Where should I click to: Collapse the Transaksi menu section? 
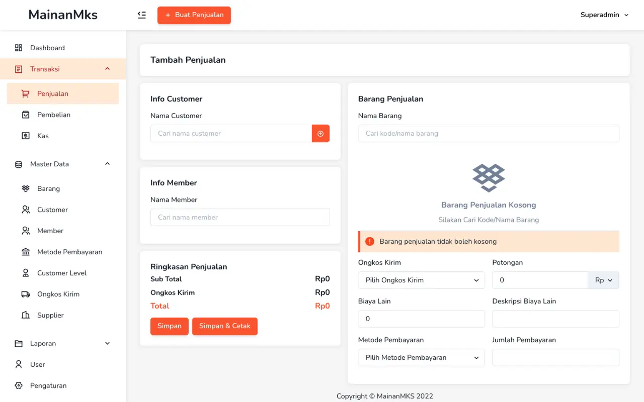107,69
